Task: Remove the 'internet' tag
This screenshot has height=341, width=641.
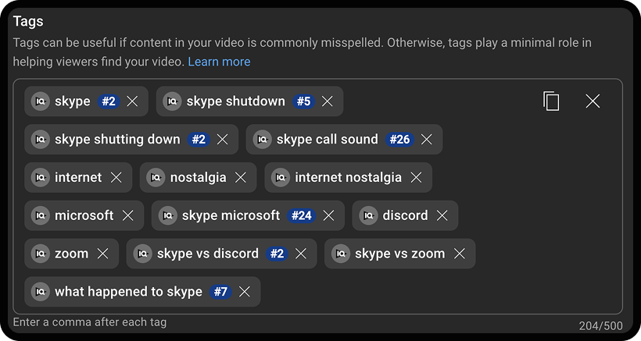Action: 116,177
